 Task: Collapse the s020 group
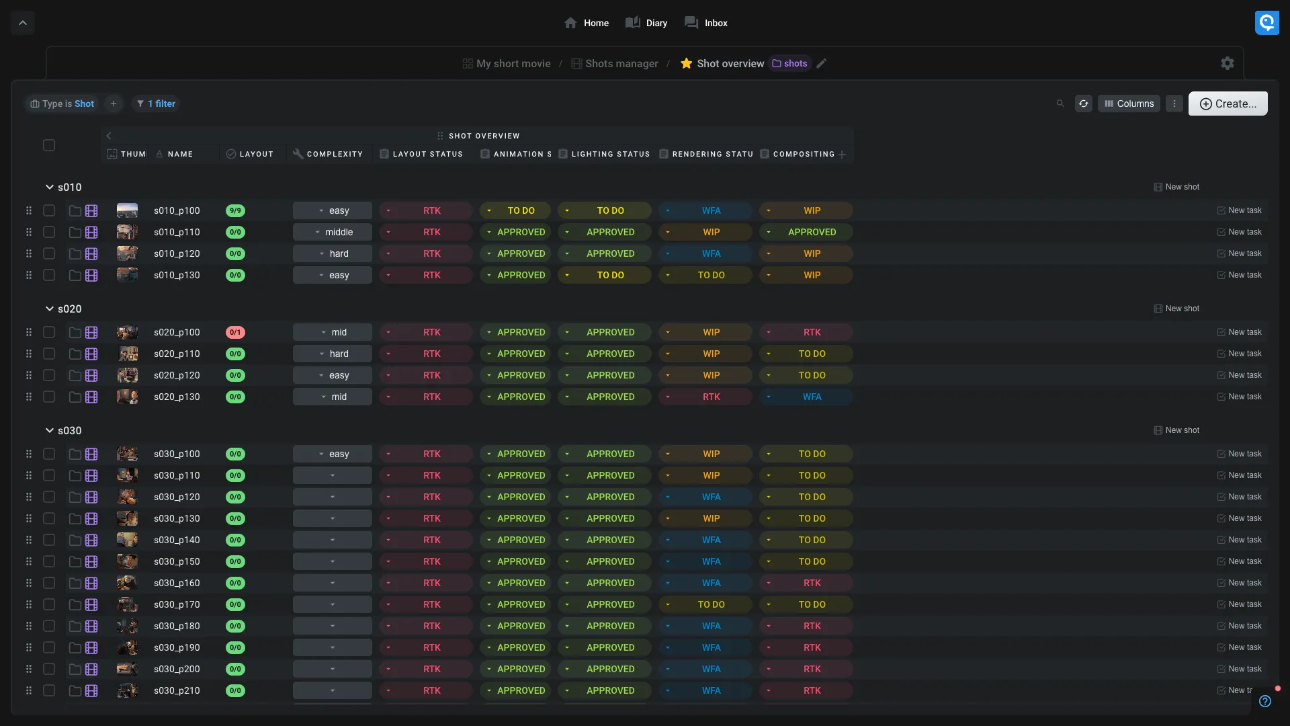[x=49, y=309]
